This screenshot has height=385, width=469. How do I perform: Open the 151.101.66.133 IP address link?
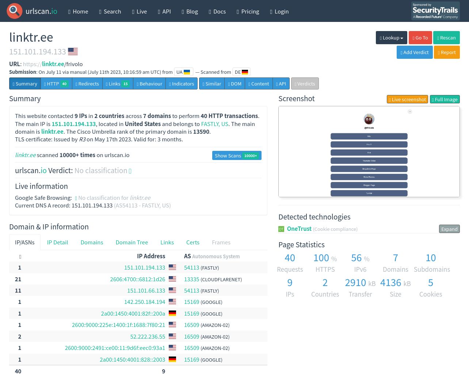click(146, 291)
